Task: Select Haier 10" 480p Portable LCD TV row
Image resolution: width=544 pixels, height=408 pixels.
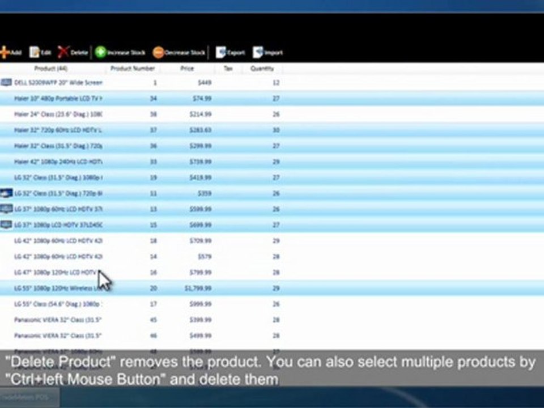Action: pos(272,99)
